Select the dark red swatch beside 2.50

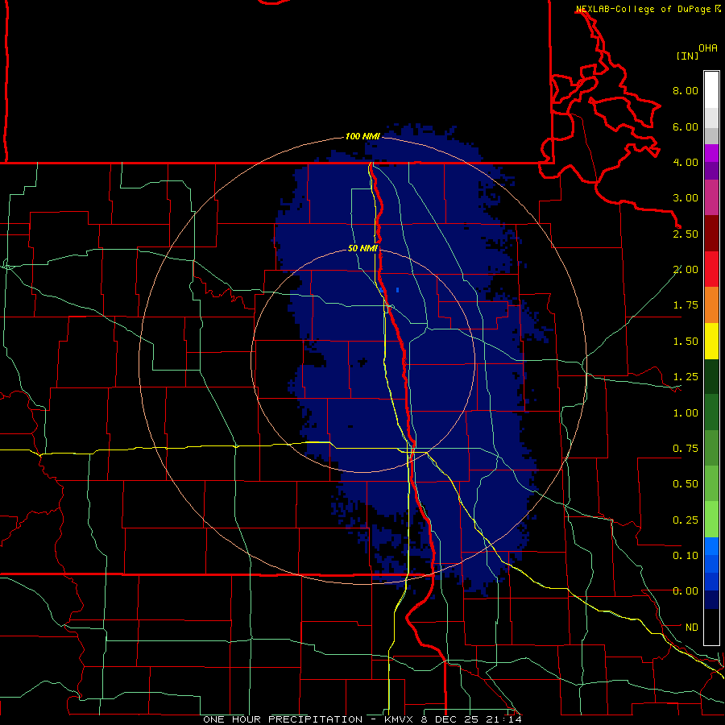(711, 234)
